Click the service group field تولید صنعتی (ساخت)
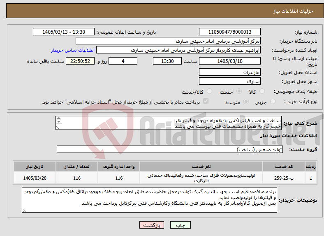The image size is (324, 236). (170, 149)
